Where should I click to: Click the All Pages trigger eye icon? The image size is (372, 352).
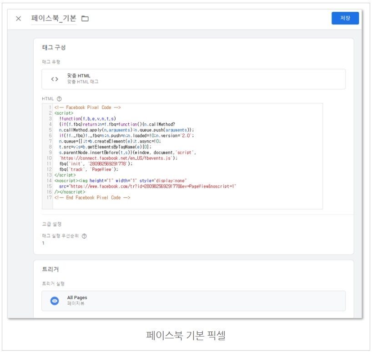click(x=55, y=301)
